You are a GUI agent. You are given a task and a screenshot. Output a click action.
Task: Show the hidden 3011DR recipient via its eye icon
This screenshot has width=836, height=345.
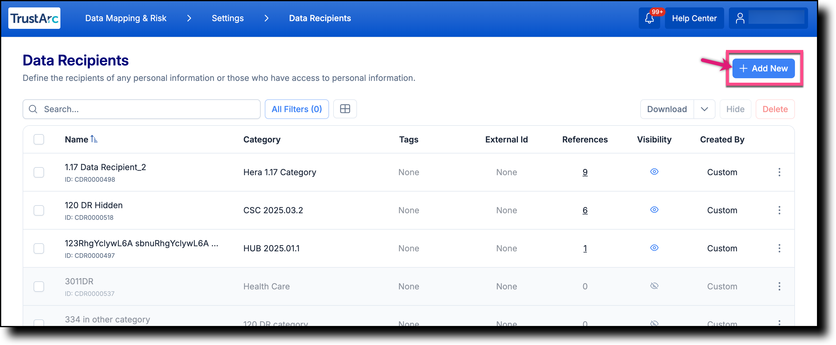[x=654, y=286]
